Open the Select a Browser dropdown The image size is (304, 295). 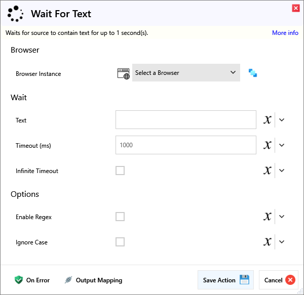[185, 73]
